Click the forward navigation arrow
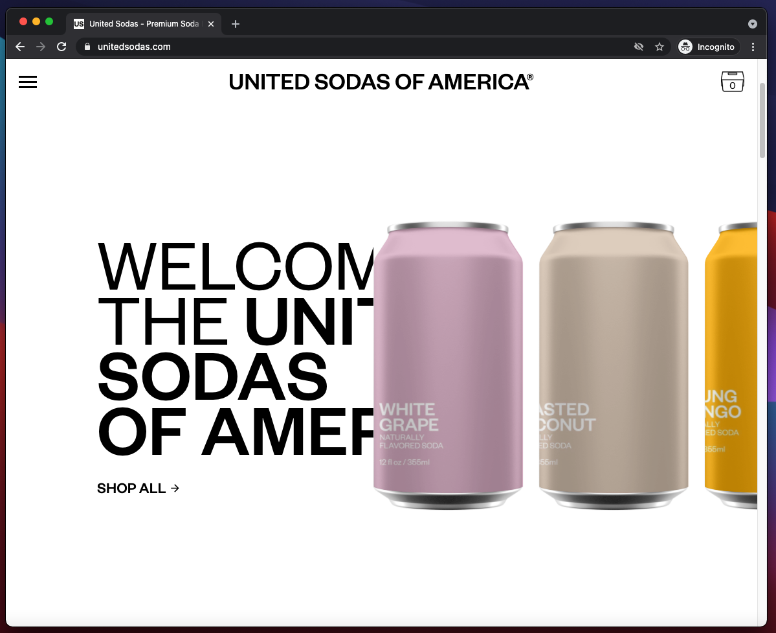The height and width of the screenshot is (633, 776). (41, 47)
